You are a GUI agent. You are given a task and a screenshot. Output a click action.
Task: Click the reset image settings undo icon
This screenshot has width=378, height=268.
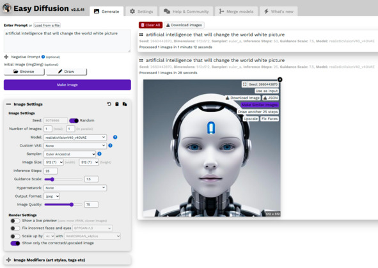[x=109, y=104]
